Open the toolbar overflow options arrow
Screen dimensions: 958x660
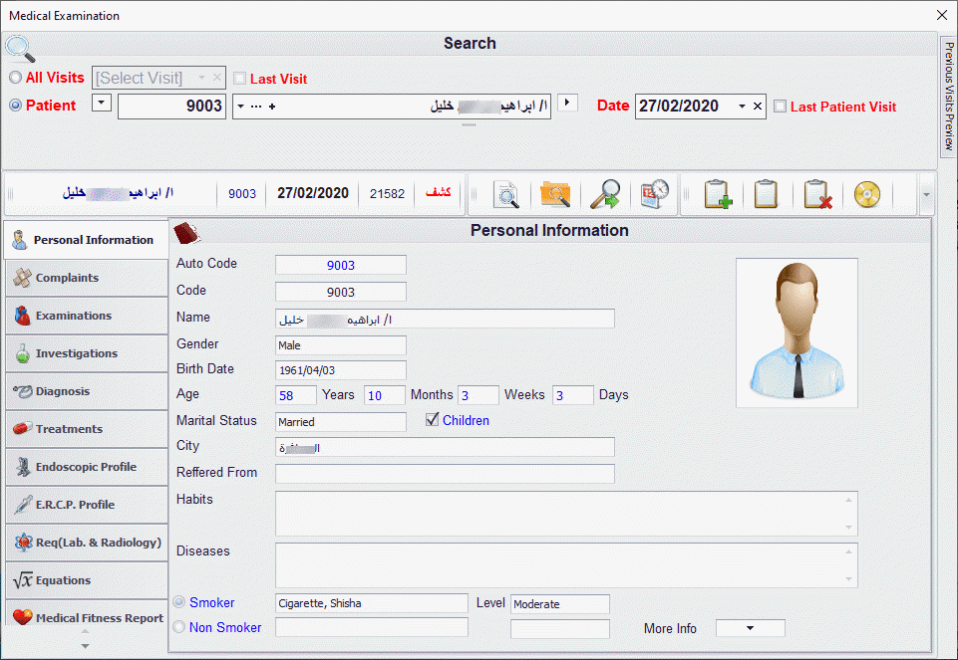tap(926, 194)
